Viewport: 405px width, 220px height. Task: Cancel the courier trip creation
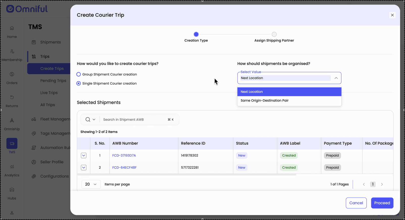[356, 203]
